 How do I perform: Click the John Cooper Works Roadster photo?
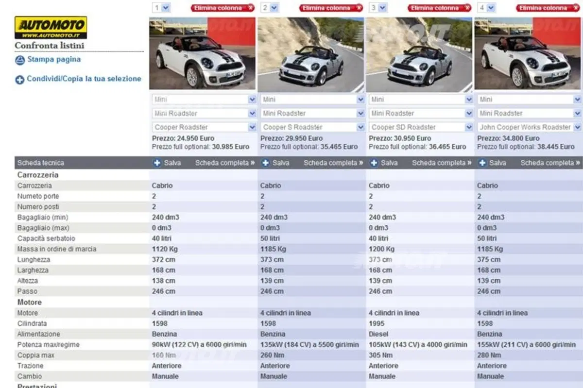tap(528, 53)
